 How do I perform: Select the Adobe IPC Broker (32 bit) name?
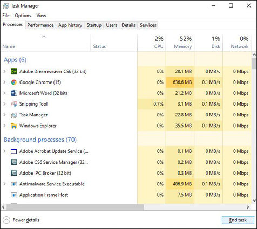coord(45,173)
